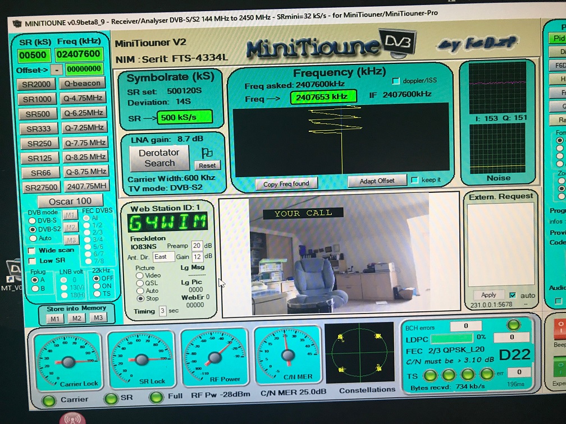This screenshot has height=424, width=566.
Task: Click the Preamp dB field
Action: [197, 246]
